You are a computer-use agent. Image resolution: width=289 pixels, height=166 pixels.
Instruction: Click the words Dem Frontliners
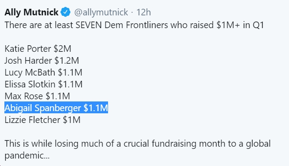point(136,25)
